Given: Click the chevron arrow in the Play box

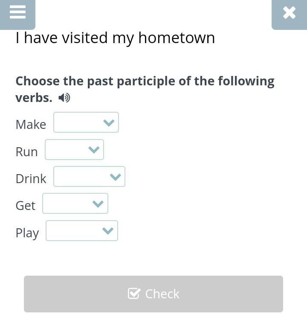Looking at the screenshot, I should click(x=108, y=231).
